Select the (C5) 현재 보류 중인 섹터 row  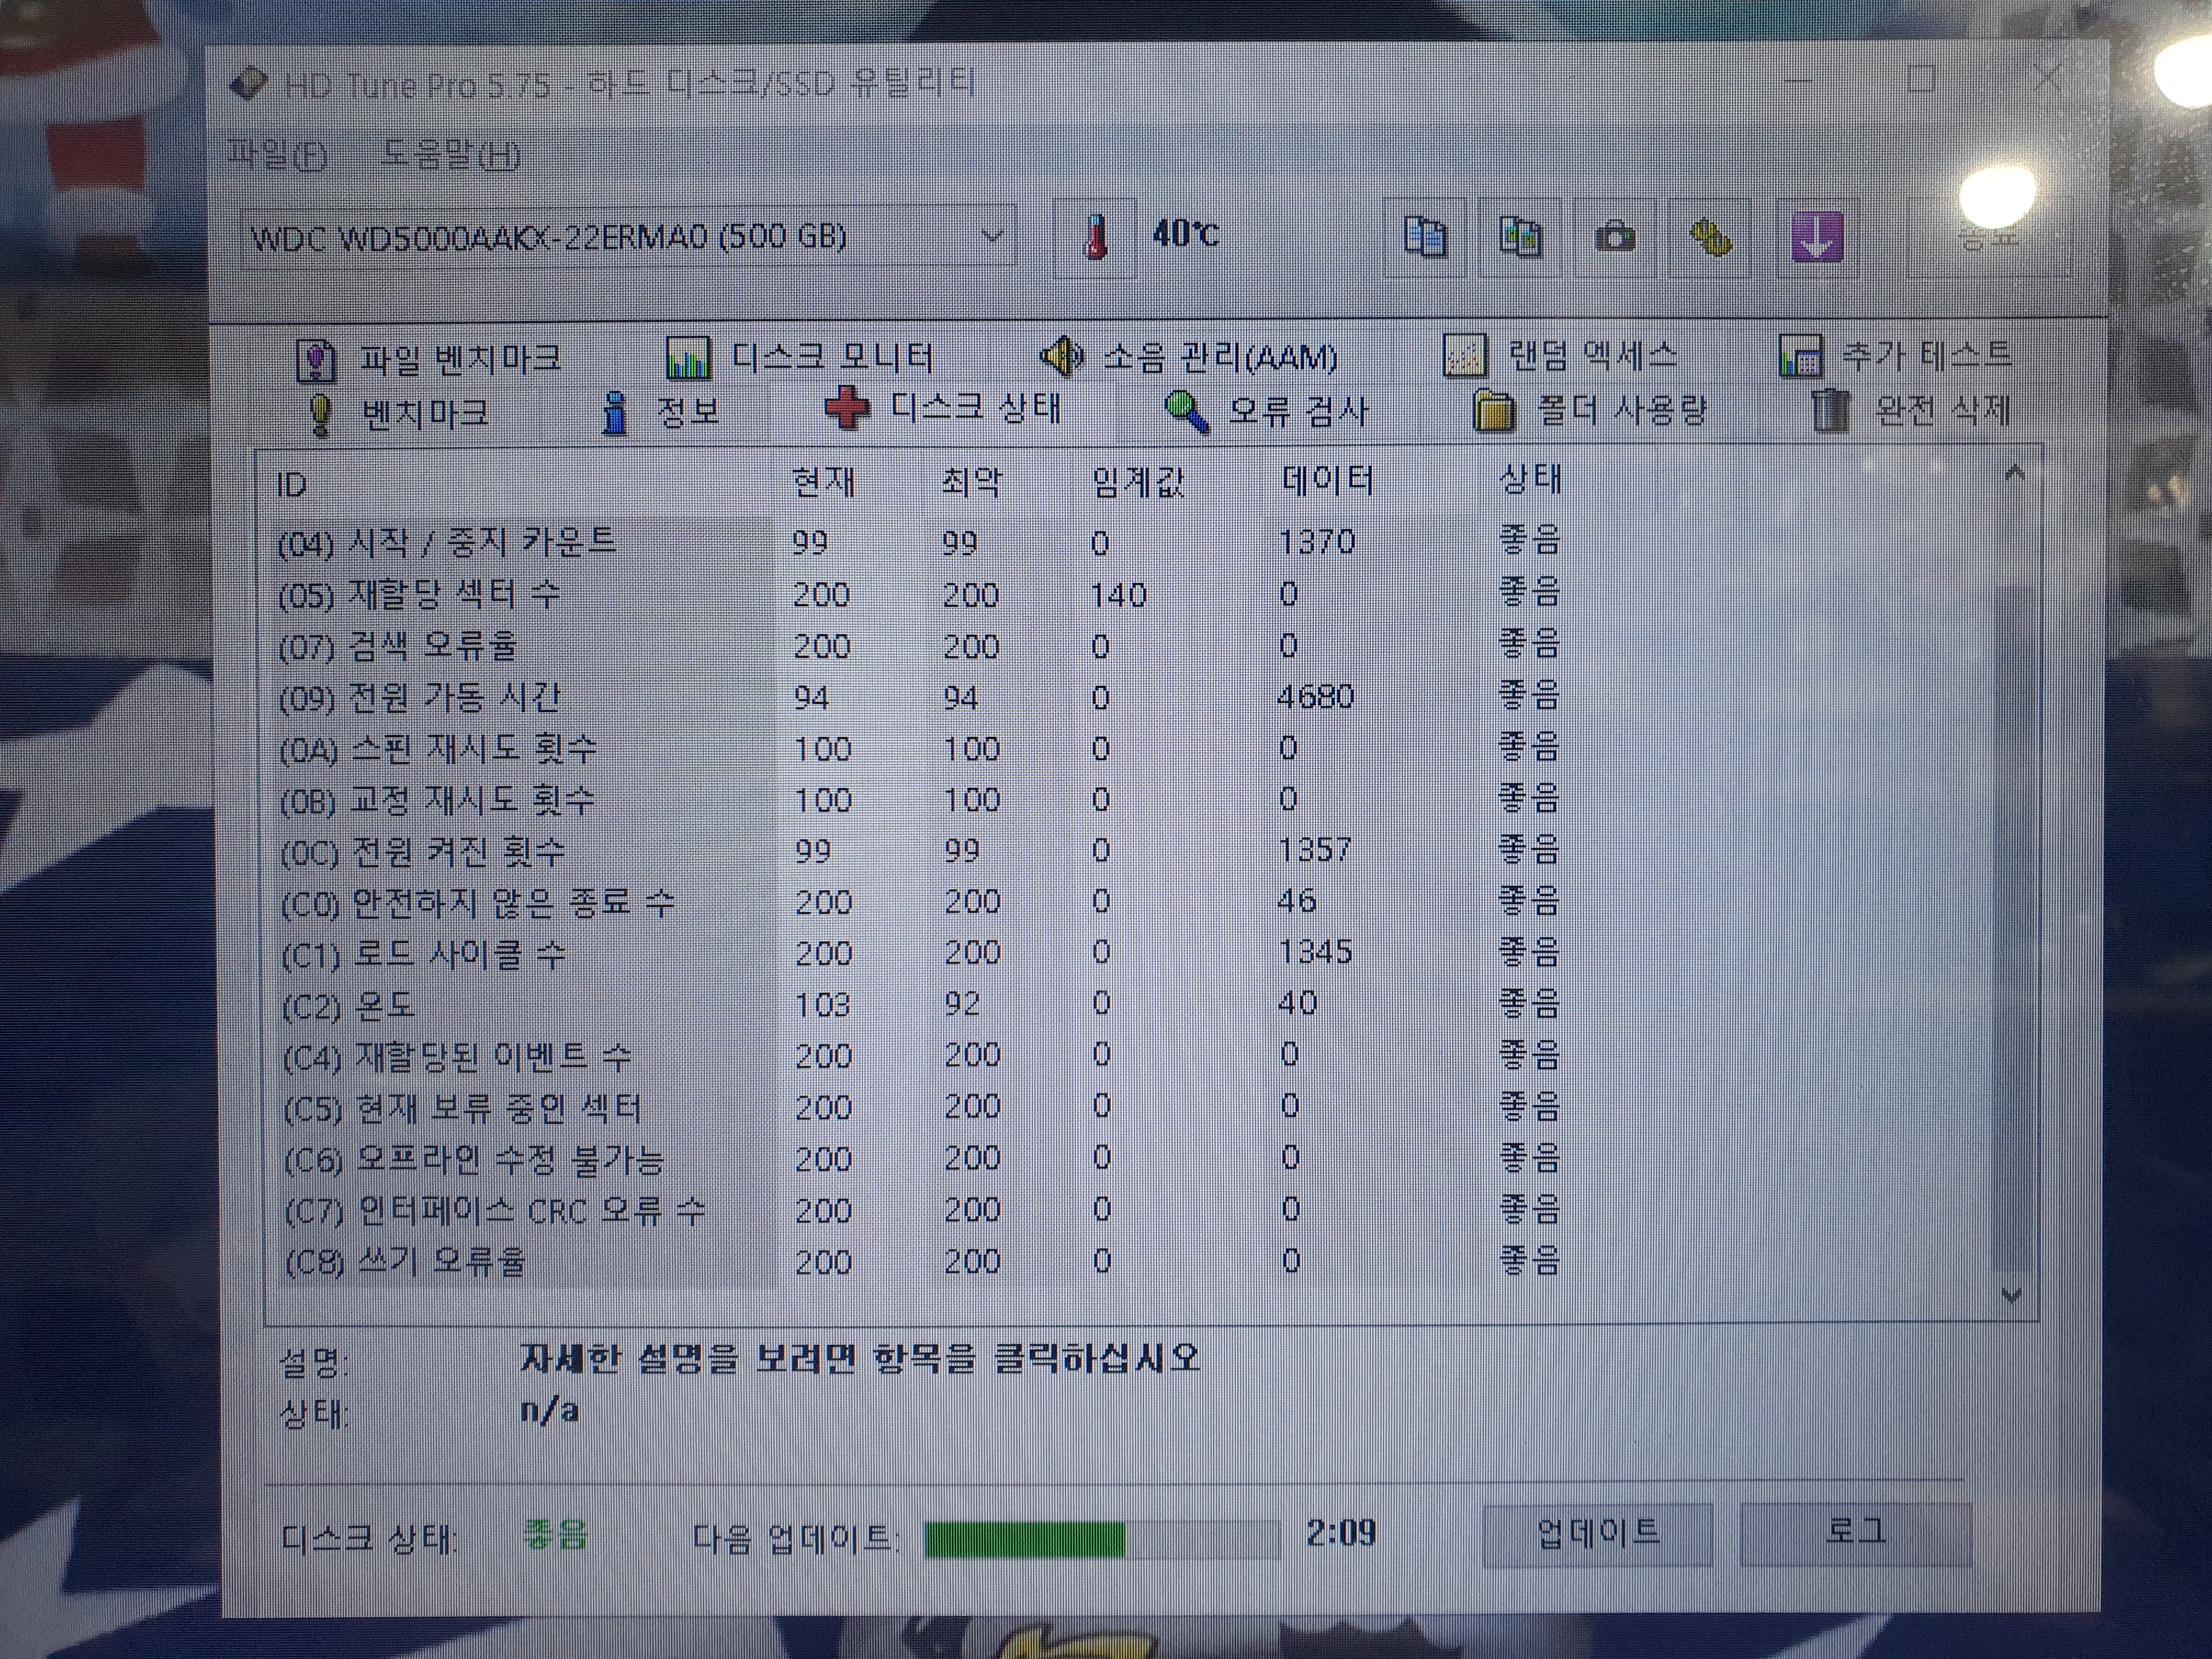tap(1130, 1107)
